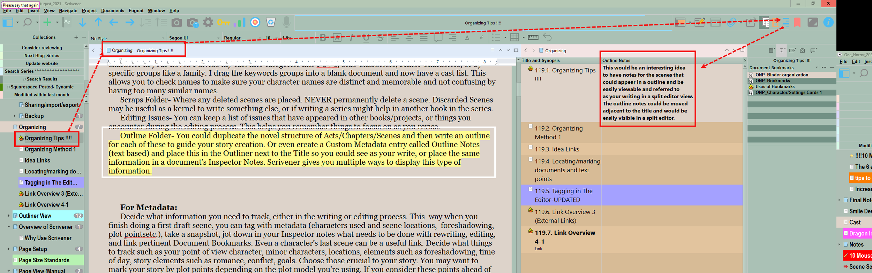The width and height of the screenshot is (872, 273).
Task: Toggle Strikethrough formatting
Action: [x=380, y=38]
